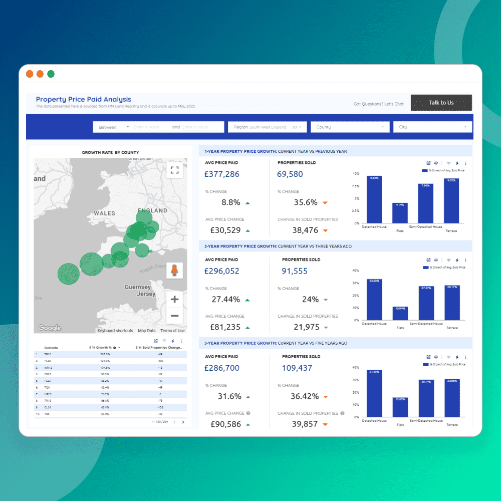
Task: Click filter icon on 1-year growth chart
Action: click(x=448, y=163)
